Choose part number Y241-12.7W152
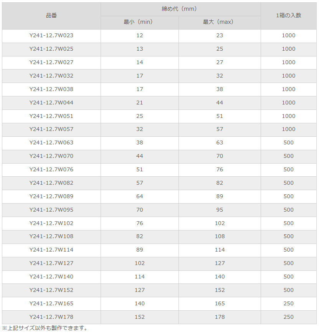 coord(51,290)
